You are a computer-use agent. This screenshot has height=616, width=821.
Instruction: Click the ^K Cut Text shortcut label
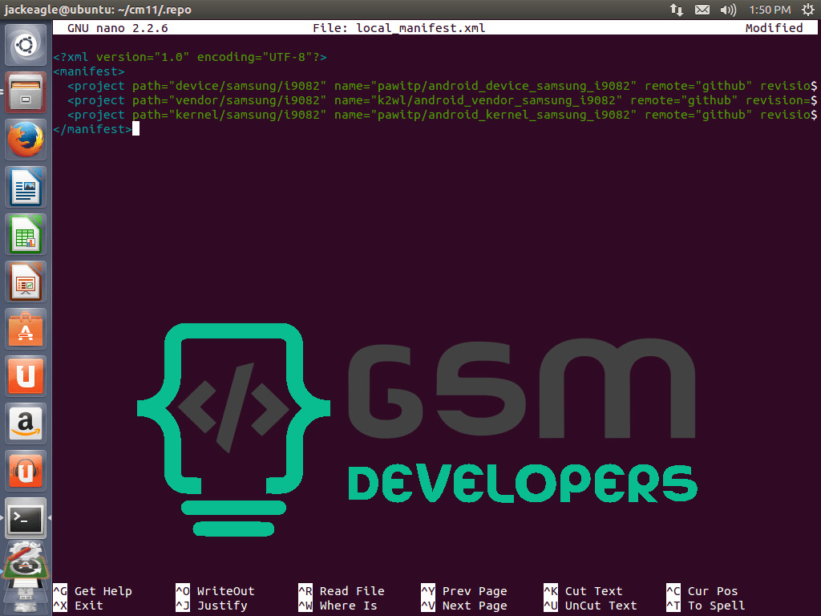click(x=583, y=591)
